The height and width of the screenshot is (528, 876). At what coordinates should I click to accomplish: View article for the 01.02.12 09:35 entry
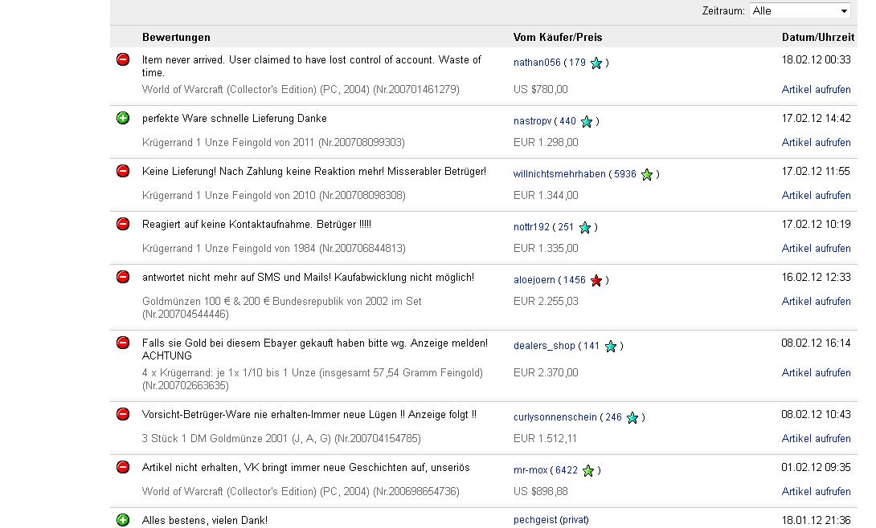[x=816, y=492]
